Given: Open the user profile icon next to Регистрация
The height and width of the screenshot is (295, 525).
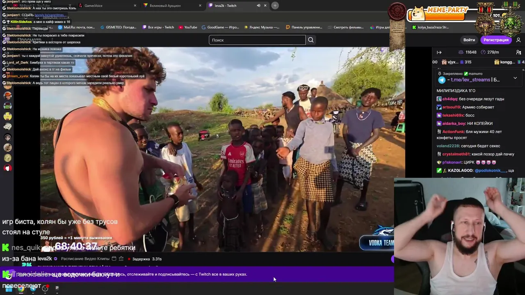Looking at the screenshot, I should (518, 40).
